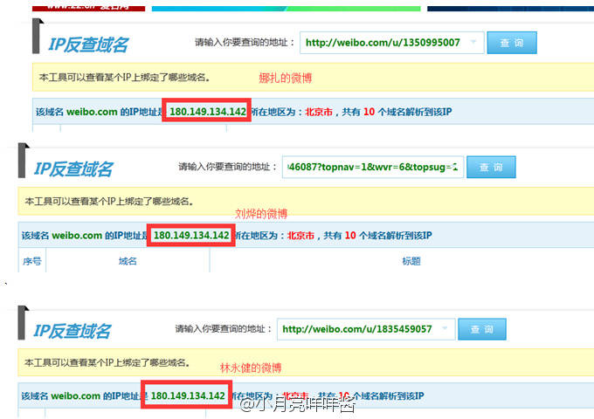Click 北京市 in the second result row

pyautogui.click(x=300, y=236)
